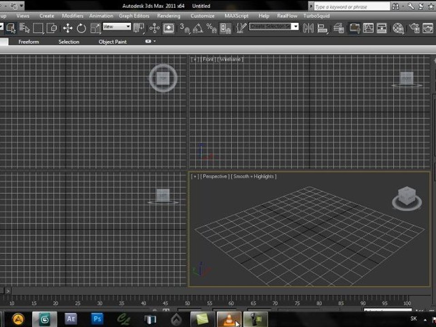Toggle Spinner Snap

tap(225, 28)
